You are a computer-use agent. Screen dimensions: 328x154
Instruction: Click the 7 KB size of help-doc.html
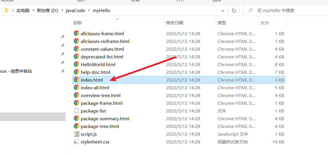[279, 72]
